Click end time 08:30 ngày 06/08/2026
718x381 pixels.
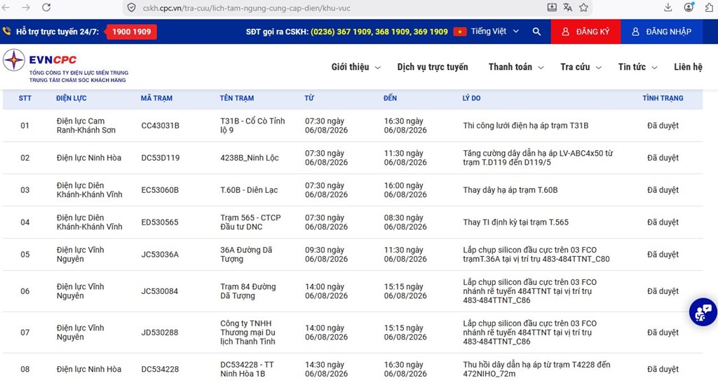pos(405,222)
